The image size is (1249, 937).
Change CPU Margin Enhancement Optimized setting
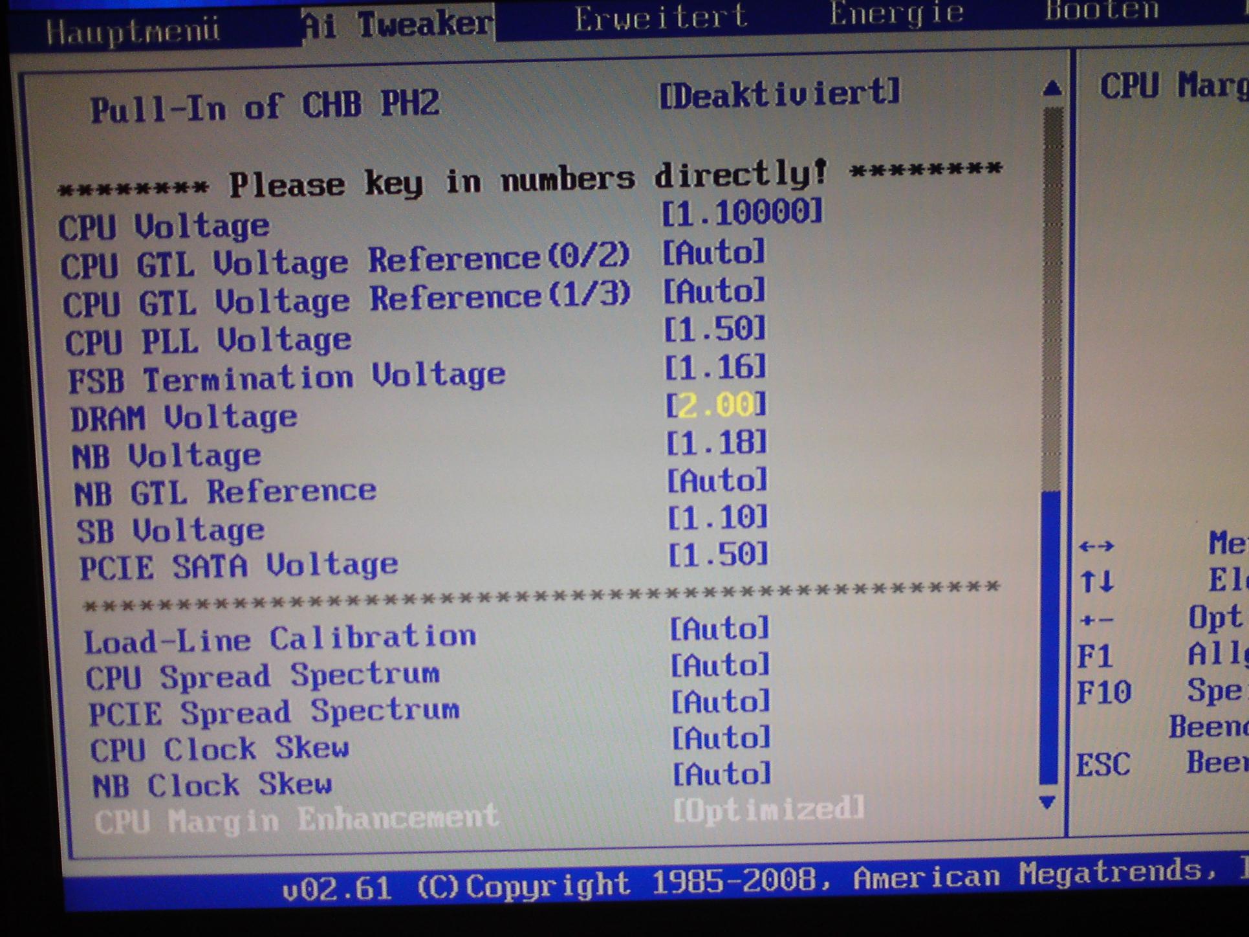[x=768, y=810]
